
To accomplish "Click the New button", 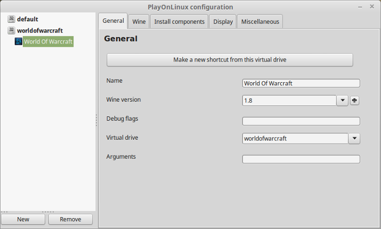I will 23,219.
